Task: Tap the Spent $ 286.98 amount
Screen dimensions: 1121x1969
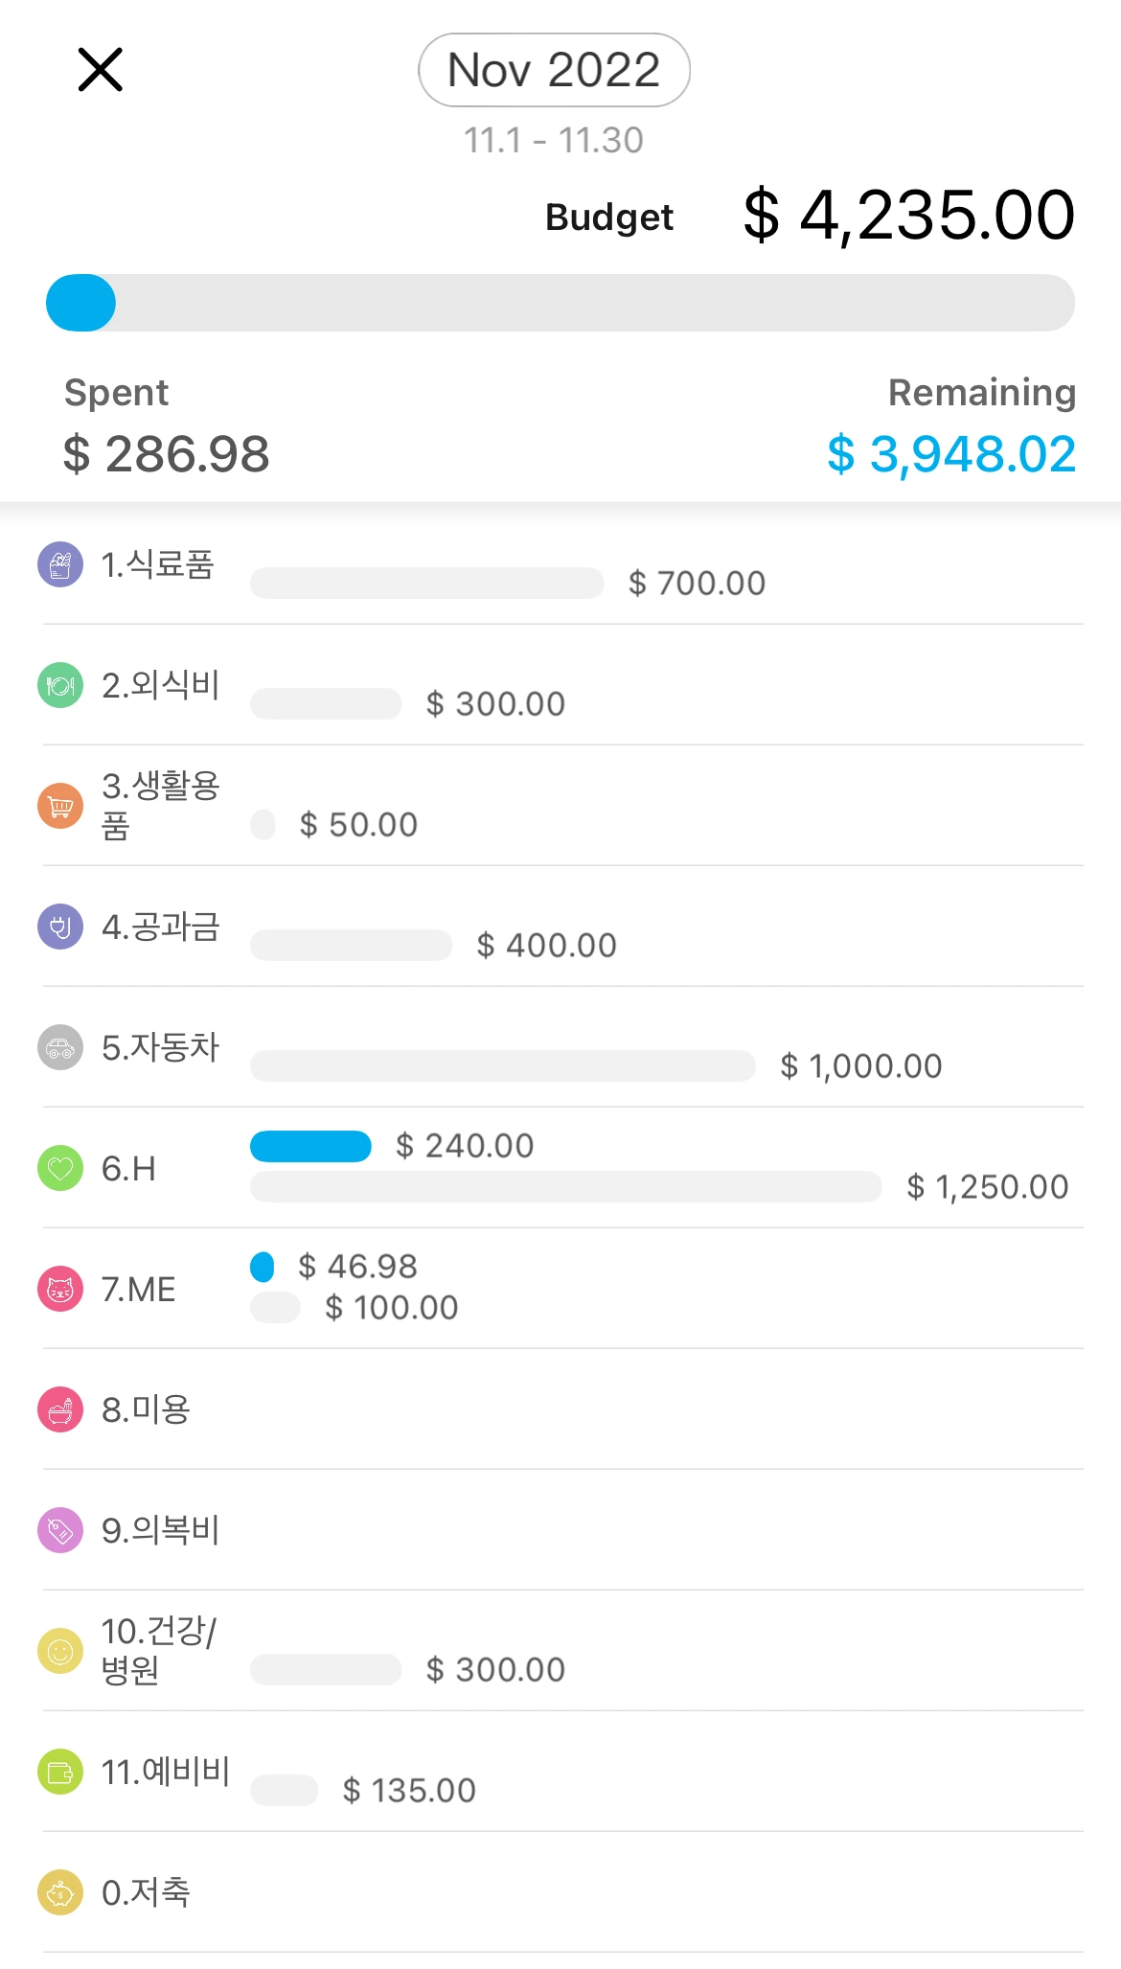Action: (x=167, y=453)
